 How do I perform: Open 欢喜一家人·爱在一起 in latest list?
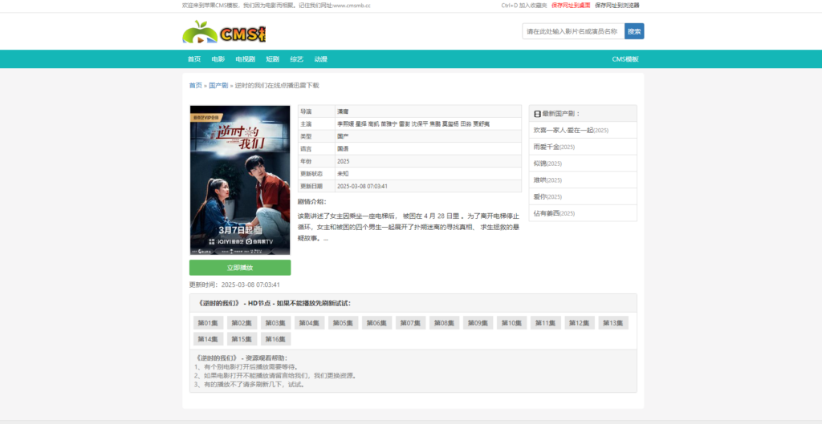click(564, 130)
